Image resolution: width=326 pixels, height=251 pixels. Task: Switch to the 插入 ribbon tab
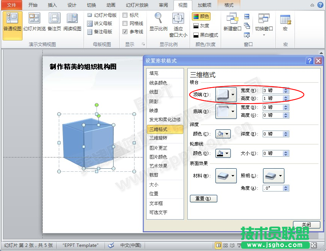[x=52, y=5]
